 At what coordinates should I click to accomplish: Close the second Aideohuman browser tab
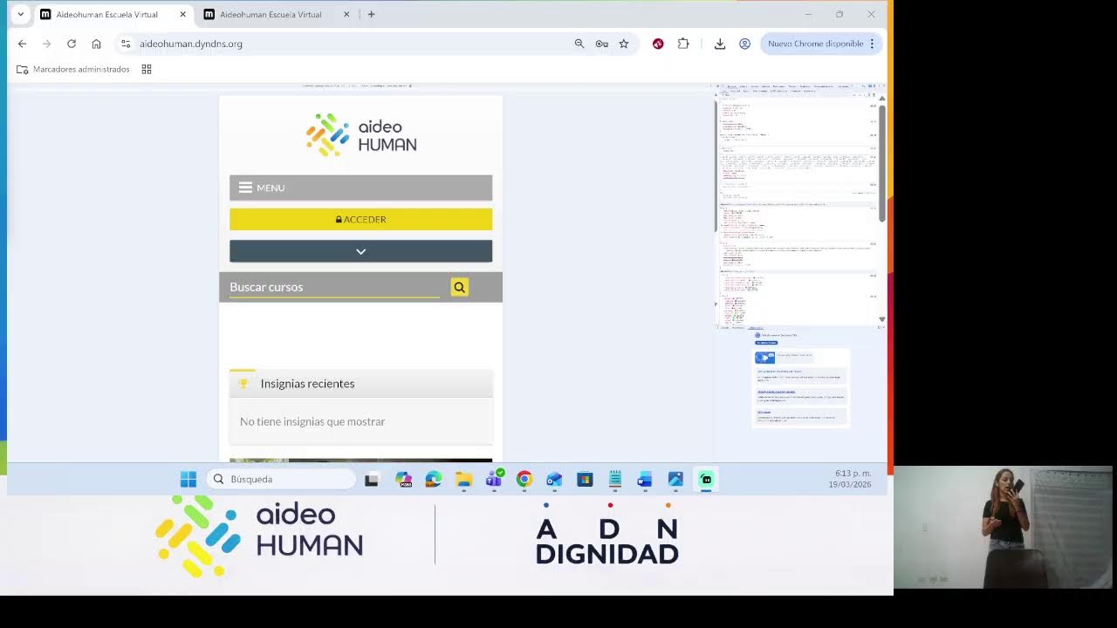(x=346, y=15)
